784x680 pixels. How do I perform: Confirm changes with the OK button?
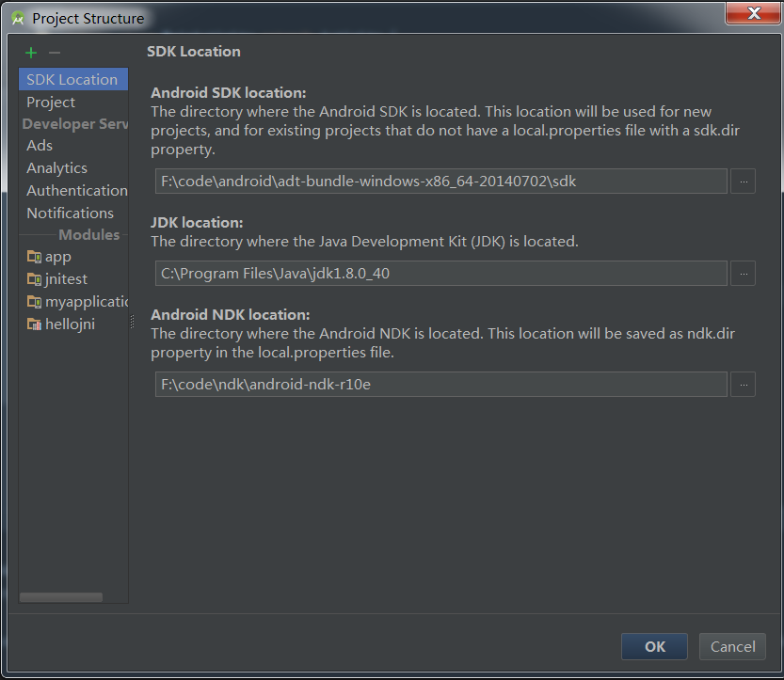654,646
